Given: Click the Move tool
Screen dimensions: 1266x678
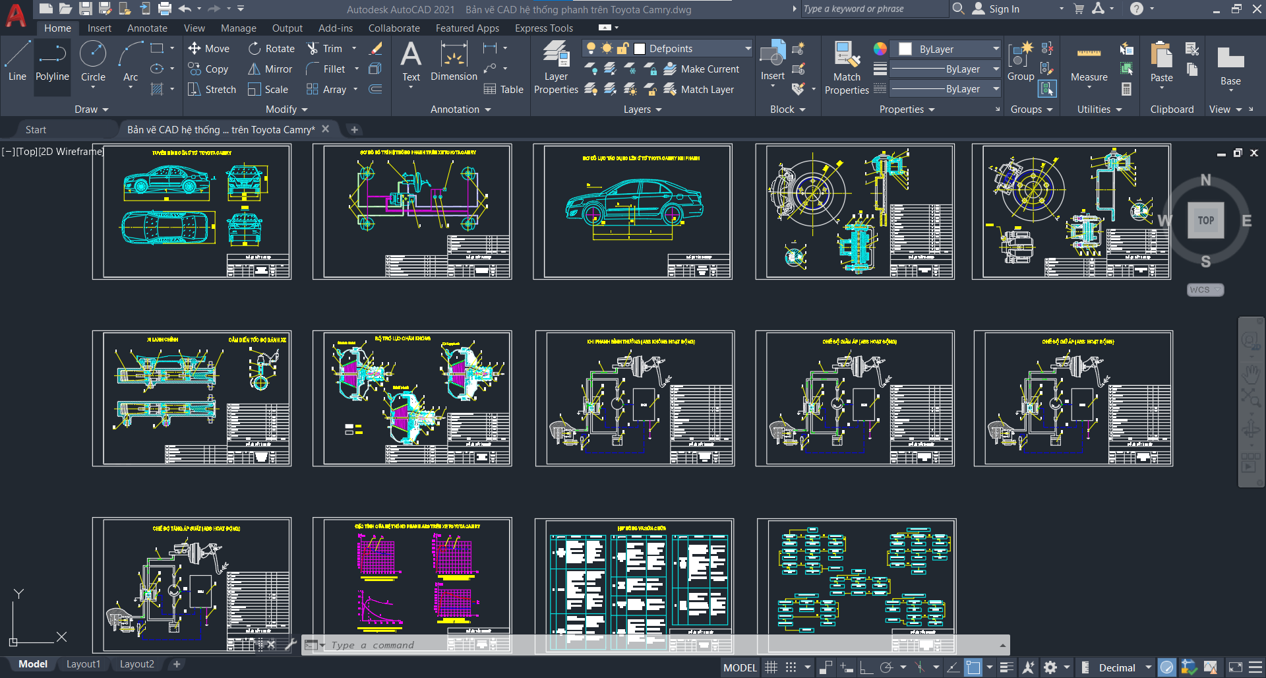Looking at the screenshot, I should click(208, 48).
